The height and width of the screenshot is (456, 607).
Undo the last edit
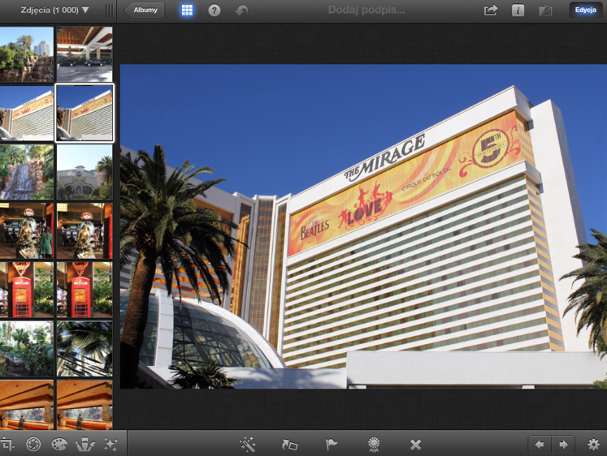[x=241, y=11]
